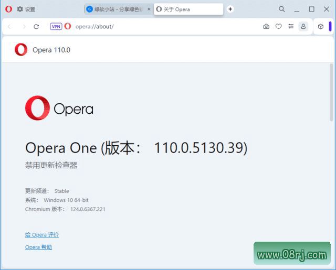Image resolution: width=336 pixels, height=270 pixels.
Task: Click the Windows 10 64-bit text
Action: tap(66, 200)
